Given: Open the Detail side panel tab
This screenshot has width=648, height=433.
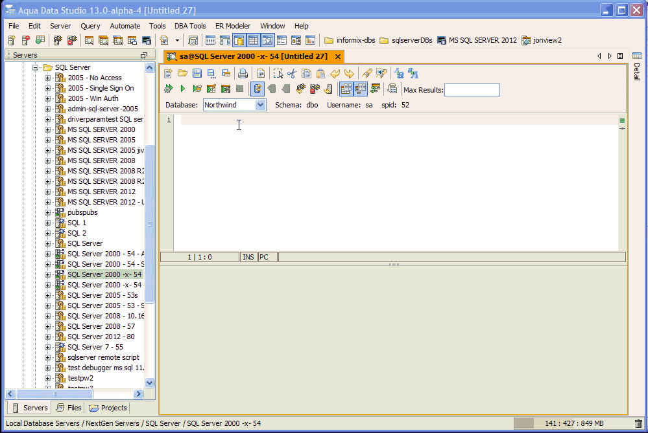Looking at the screenshot, I should (637, 67).
